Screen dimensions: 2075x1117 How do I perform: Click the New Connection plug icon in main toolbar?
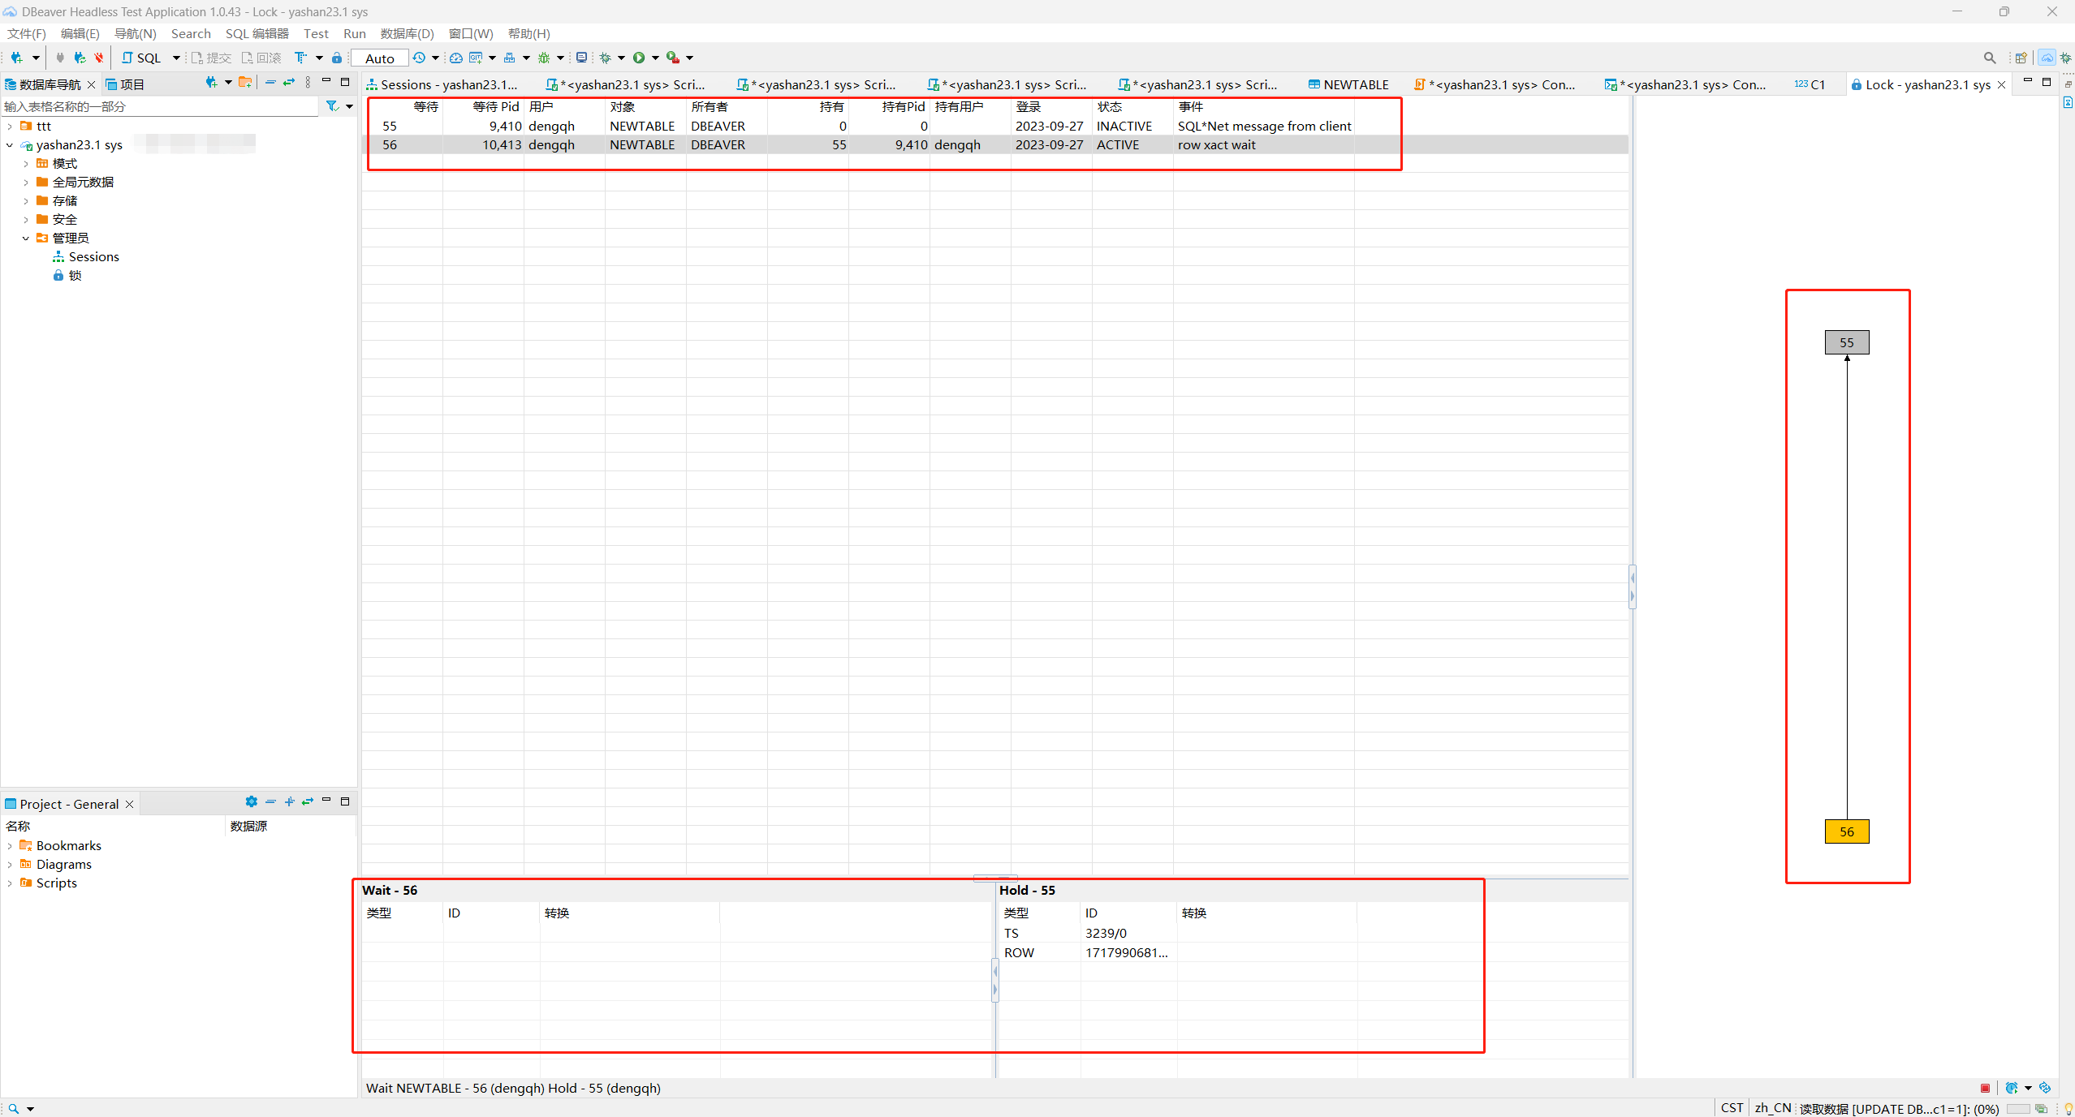pyautogui.click(x=16, y=58)
